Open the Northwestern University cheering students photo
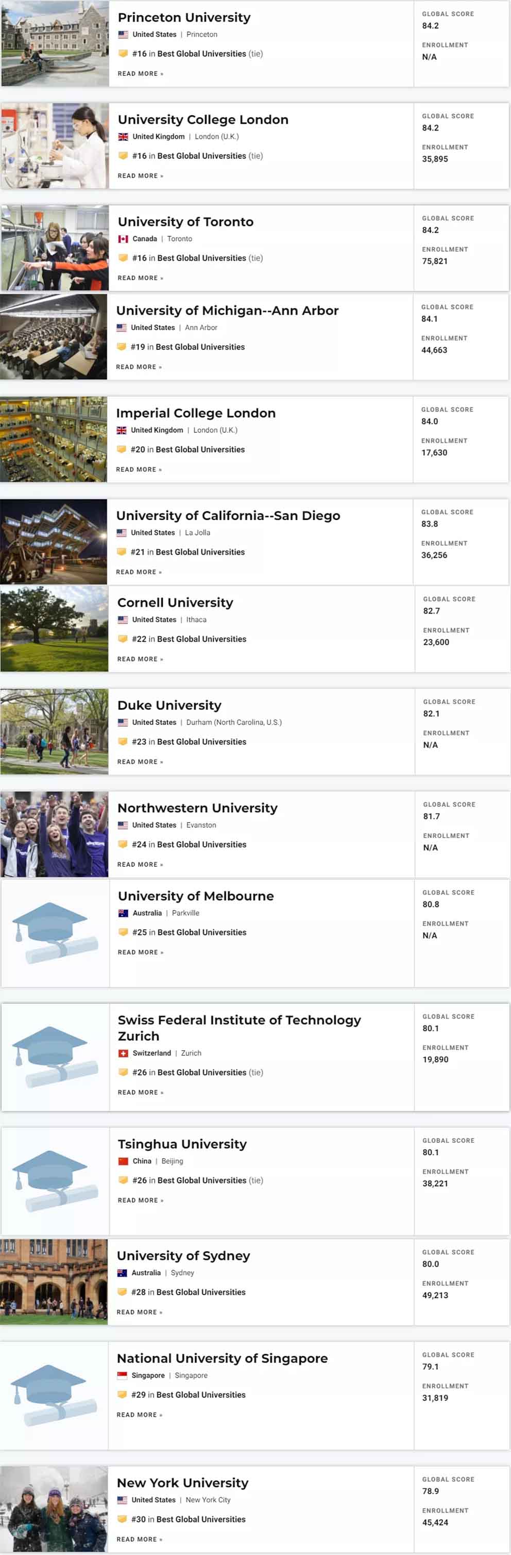The width and height of the screenshot is (511, 1555). point(54,834)
